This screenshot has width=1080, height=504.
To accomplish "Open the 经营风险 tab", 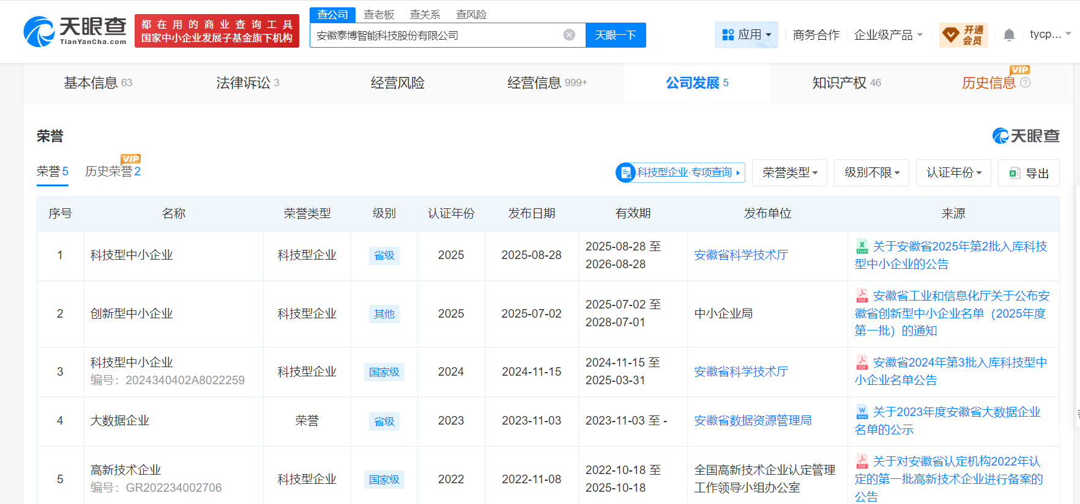I will [398, 82].
